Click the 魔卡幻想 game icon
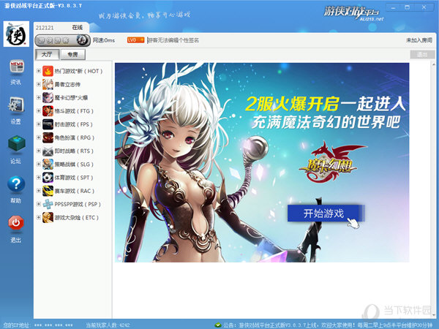The height and width of the screenshot is (329, 439). [x=48, y=98]
